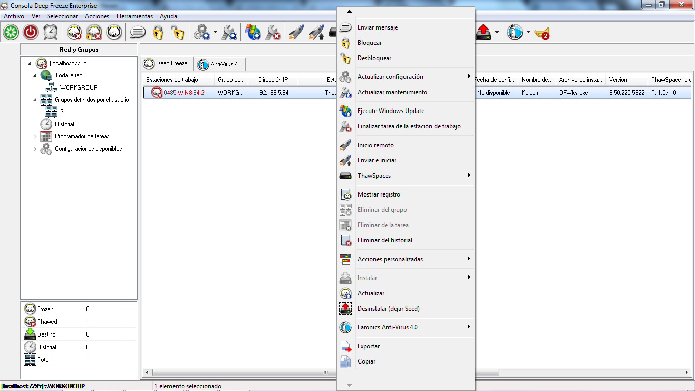Click the Reboot Thawed Locked bear icon
Screen dimensions: 695x391
94,33
